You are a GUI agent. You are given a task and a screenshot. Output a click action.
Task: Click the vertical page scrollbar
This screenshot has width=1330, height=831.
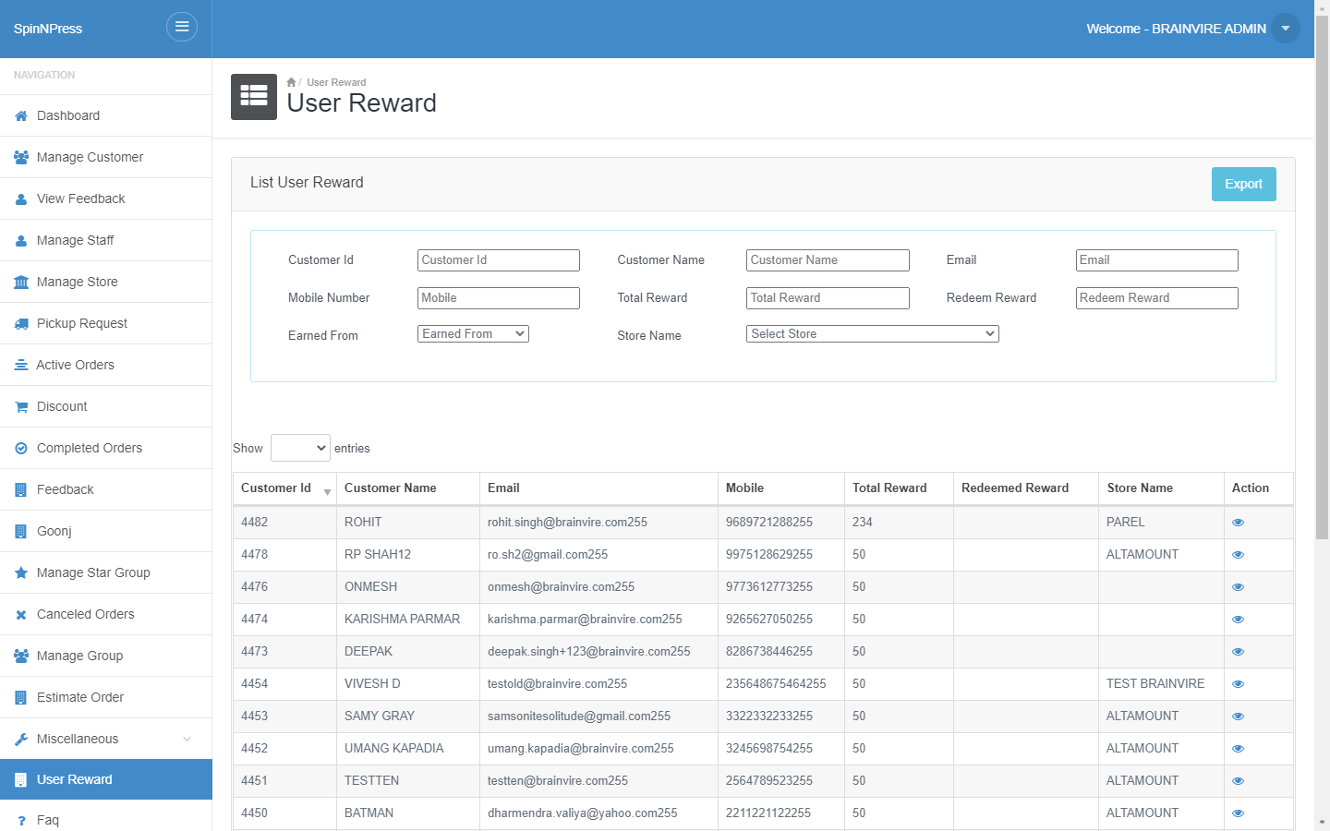[x=1322, y=277]
